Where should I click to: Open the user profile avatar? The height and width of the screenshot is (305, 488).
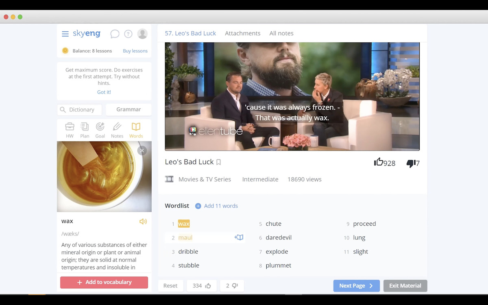(x=142, y=34)
